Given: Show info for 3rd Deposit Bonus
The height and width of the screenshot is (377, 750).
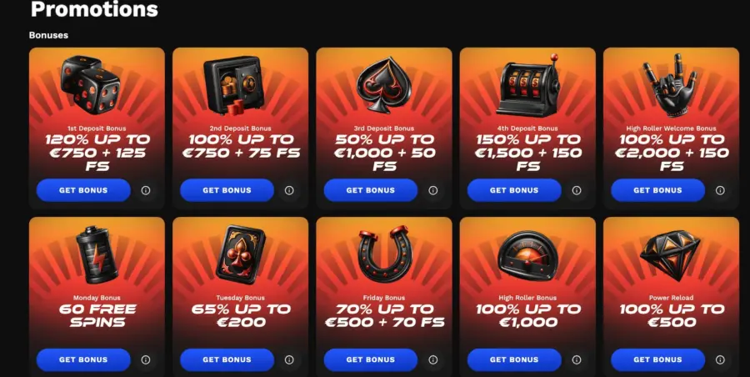Looking at the screenshot, I should coord(432,190).
